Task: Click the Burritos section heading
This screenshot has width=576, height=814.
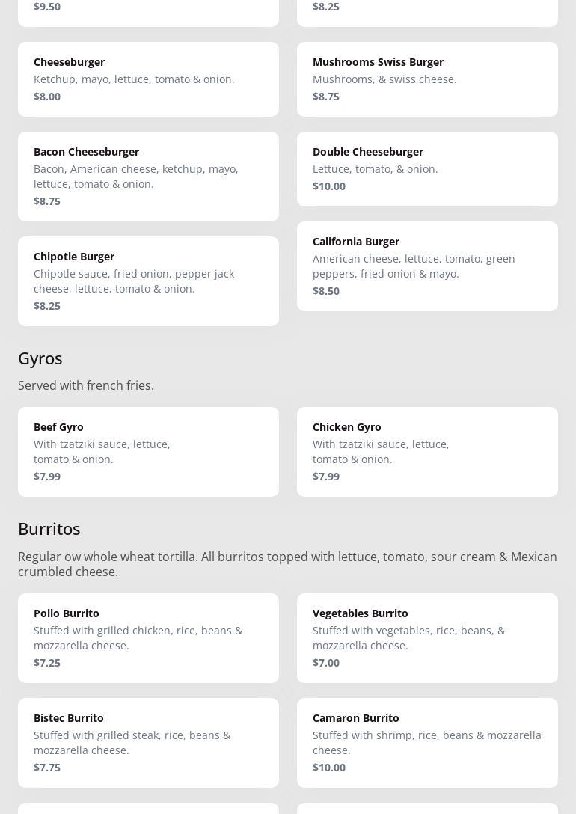Action: (49, 529)
